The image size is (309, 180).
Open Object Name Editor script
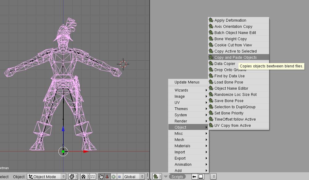pos(239,88)
